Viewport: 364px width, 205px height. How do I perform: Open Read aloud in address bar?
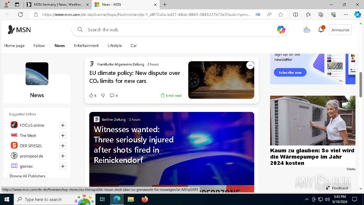[269, 15]
